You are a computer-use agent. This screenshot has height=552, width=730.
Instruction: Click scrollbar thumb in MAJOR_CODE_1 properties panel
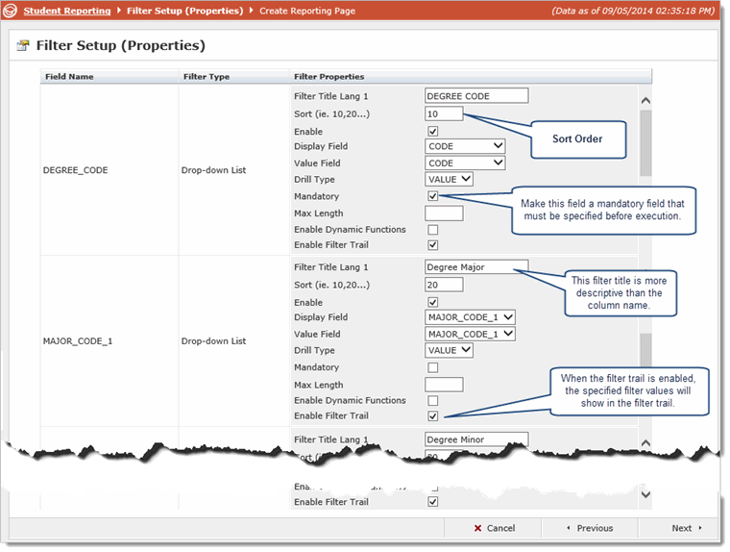pyautogui.click(x=645, y=351)
